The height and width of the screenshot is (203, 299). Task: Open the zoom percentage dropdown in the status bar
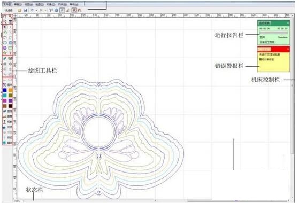[x=24, y=201]
